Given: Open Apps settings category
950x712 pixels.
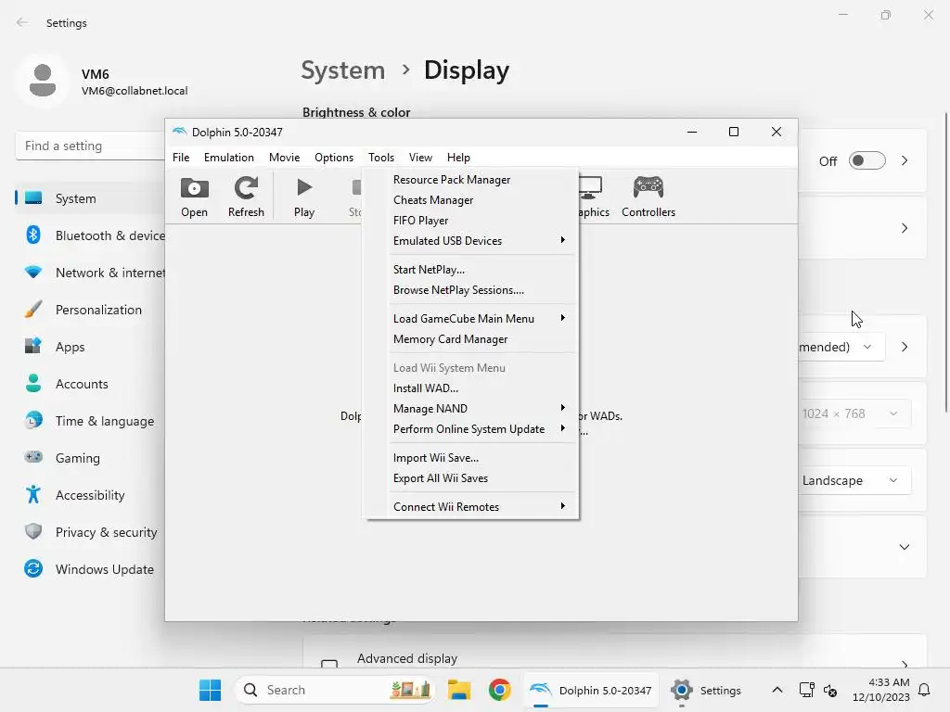Looking at the screenshot, I should pos(91,347).
